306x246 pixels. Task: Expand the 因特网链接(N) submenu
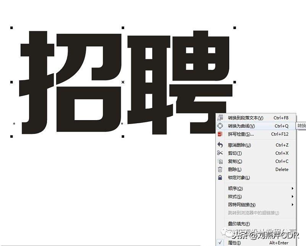tap(292, 205)
